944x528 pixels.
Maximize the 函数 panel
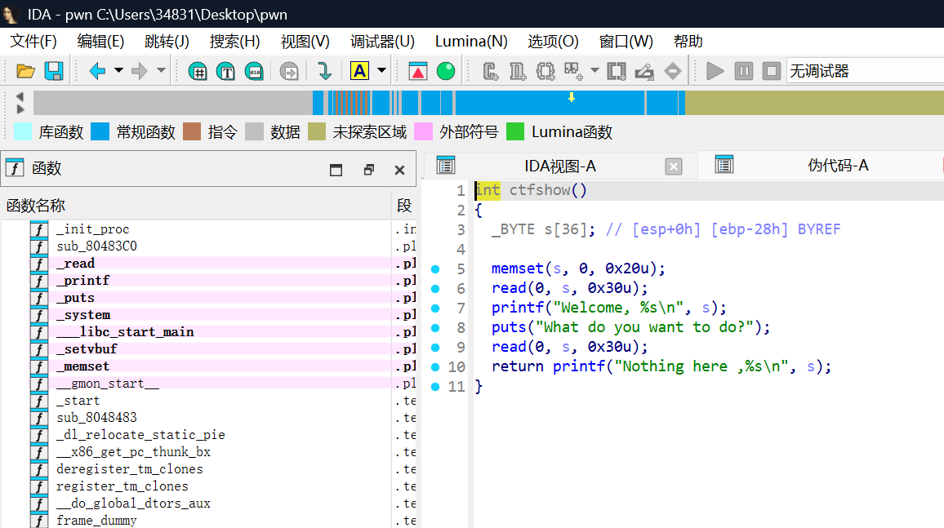(x=336, y=170)
